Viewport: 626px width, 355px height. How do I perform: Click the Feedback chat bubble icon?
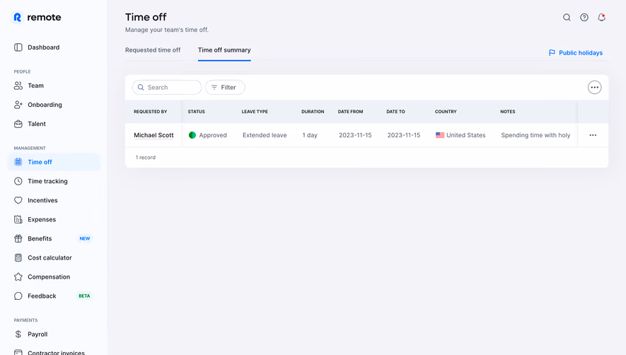click(18, 296)
